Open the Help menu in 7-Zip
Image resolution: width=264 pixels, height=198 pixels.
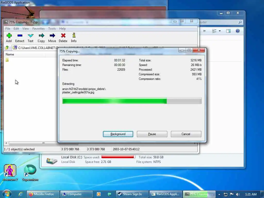coord(62,29)
